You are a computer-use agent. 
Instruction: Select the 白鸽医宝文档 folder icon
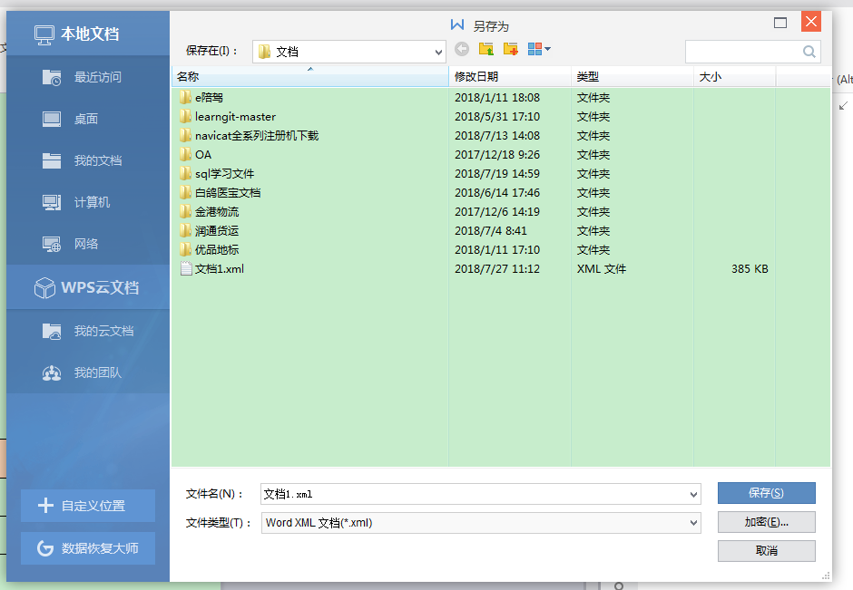(185, 193)
